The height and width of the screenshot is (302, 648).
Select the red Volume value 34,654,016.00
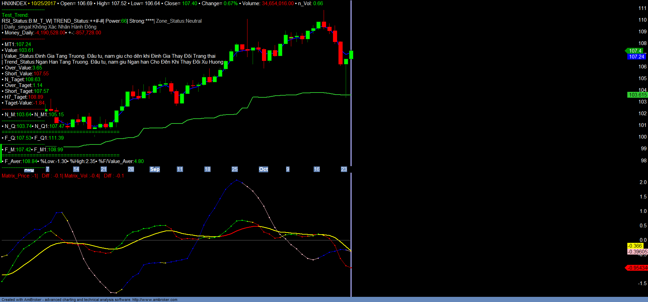(x=278, y=3)
